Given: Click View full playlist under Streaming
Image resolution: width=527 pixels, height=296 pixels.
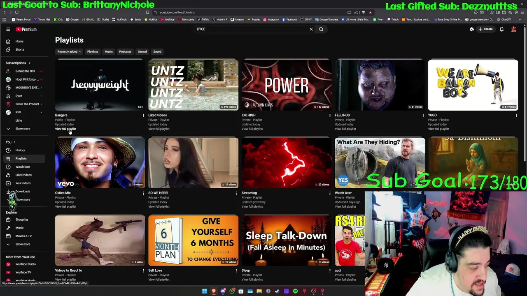Looking at the screenshot, I should point(252,206).
